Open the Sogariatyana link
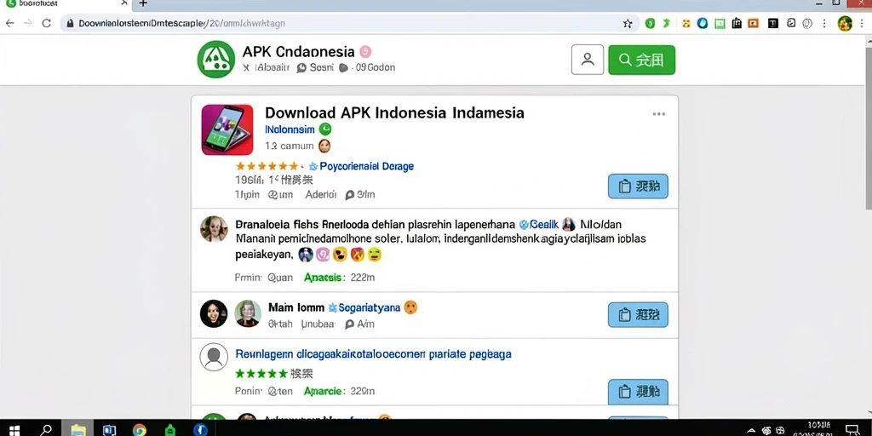872x436 pixels. tap(370, 307)
